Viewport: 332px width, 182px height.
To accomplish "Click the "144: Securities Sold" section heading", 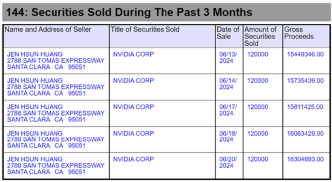I will 129,13.
